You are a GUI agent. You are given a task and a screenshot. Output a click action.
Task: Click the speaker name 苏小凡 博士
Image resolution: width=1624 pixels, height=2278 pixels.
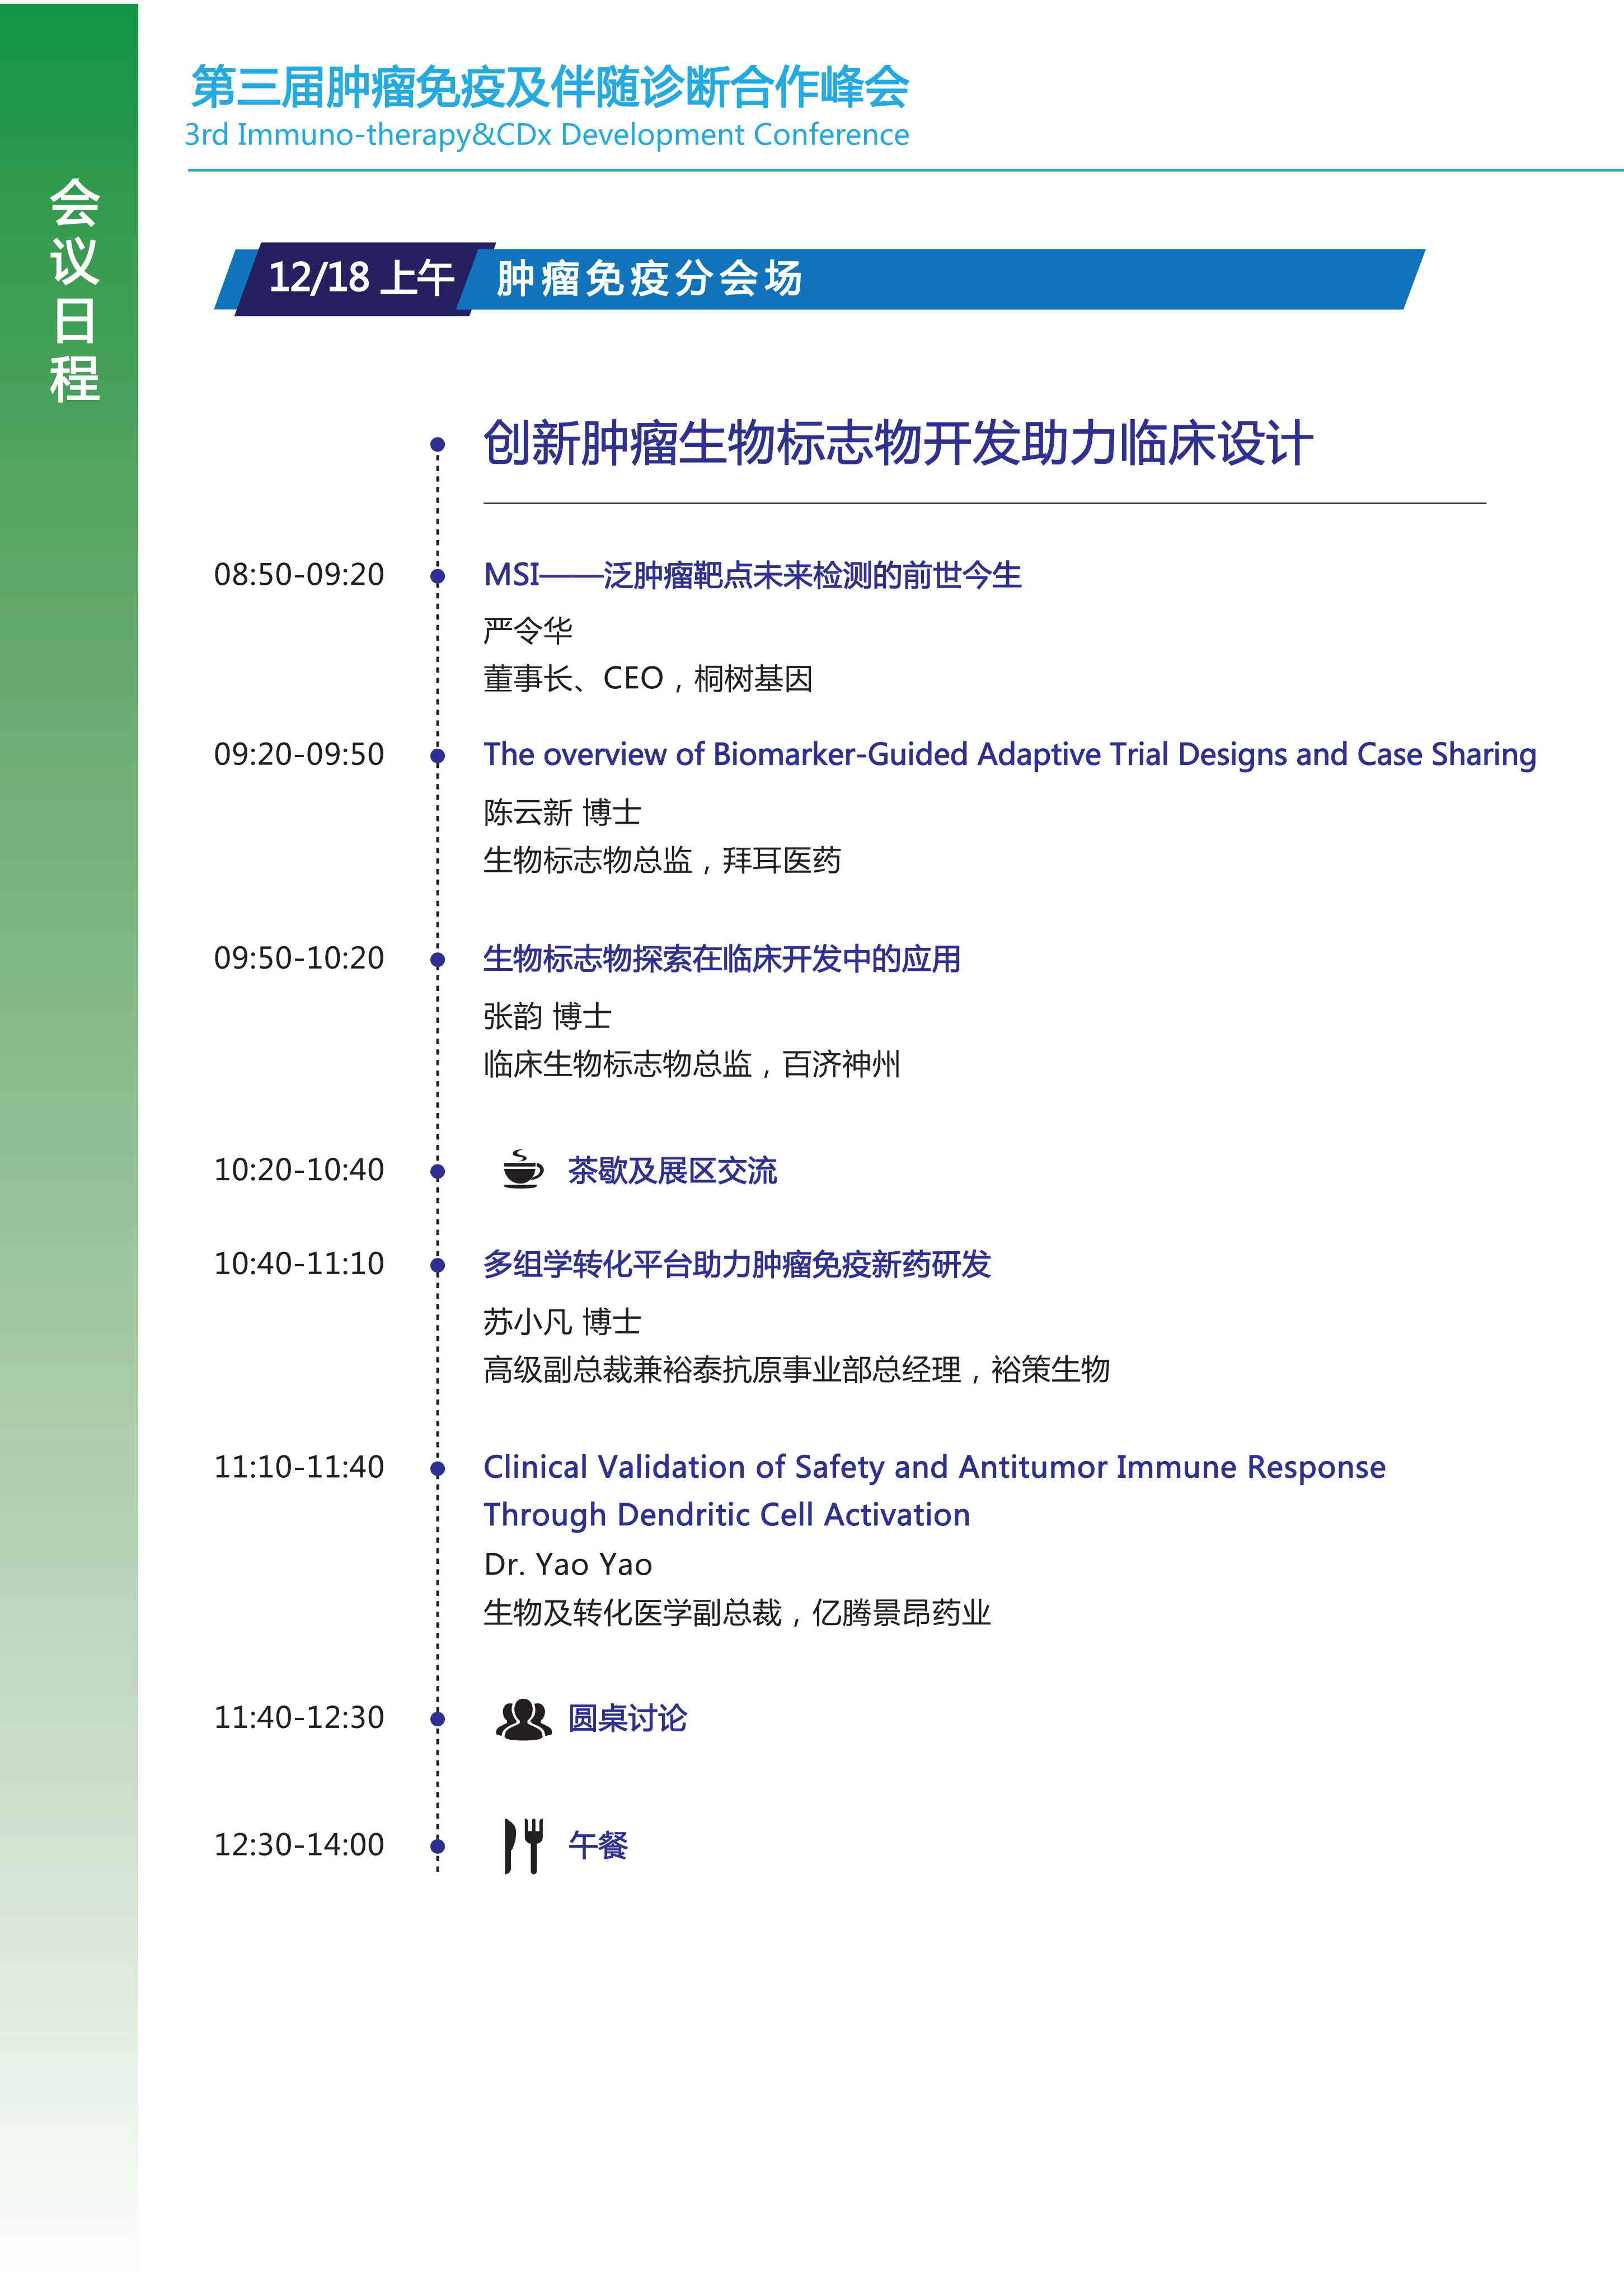562,1322
